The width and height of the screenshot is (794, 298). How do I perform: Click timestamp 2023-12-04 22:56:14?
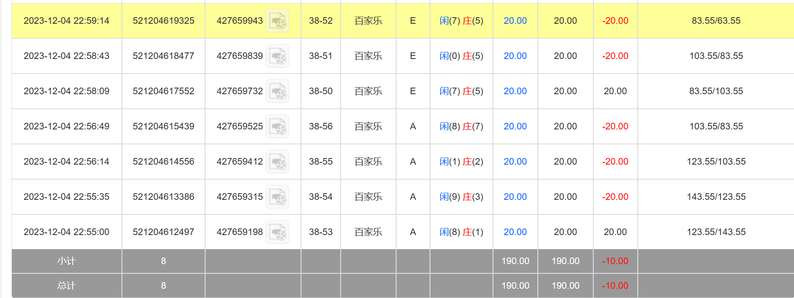(66, 162)
